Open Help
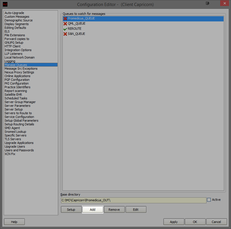The height and width of the screenshot is (229, 231). pos(14,222)
